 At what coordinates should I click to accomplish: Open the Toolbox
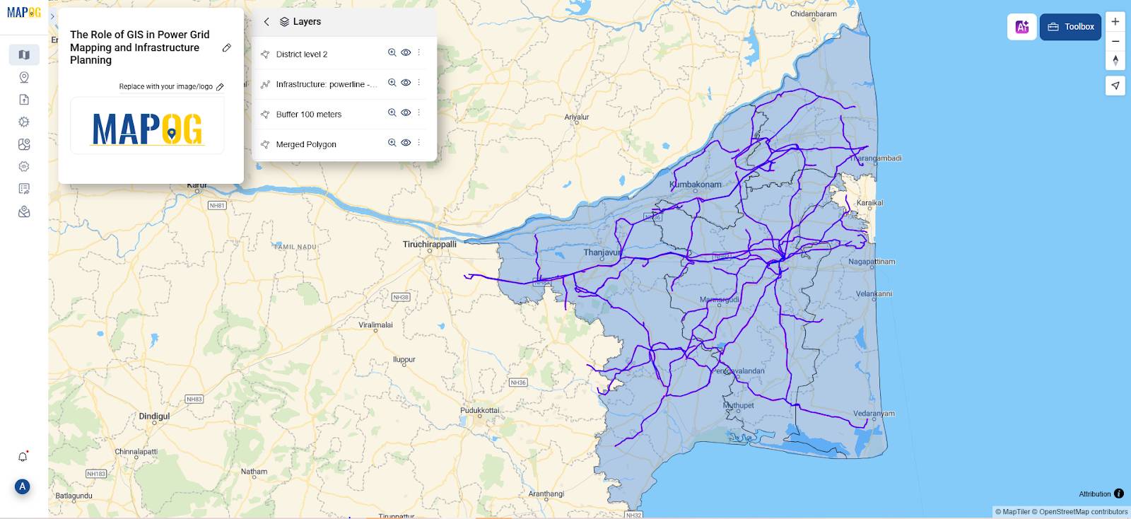click(1070, 27)
